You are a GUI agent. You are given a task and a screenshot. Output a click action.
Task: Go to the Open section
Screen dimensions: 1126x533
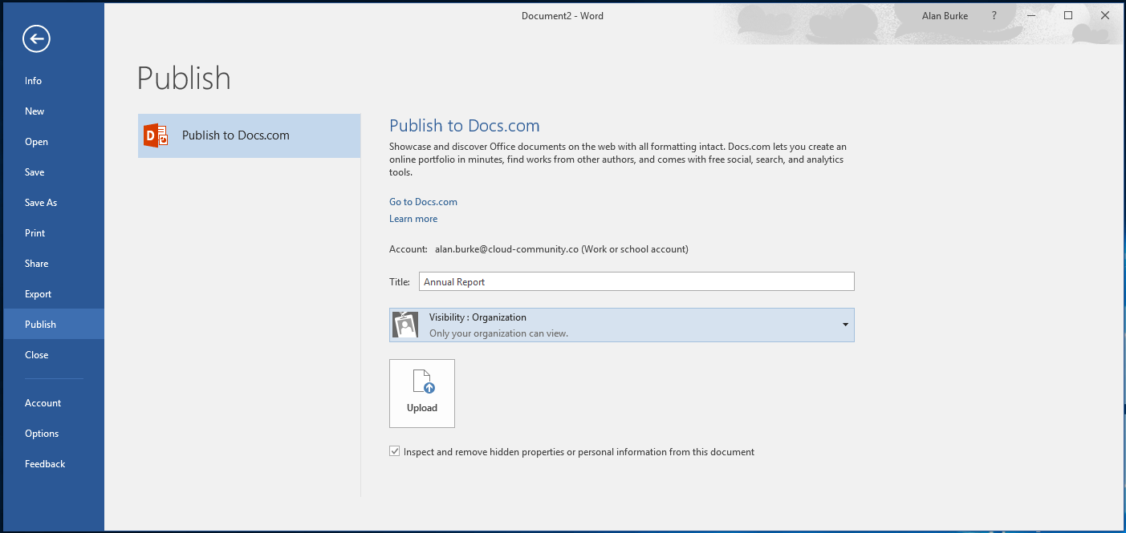pyautogui.click(x=36, y=141)
